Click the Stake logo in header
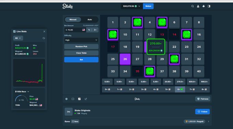The height and width of the screenshot is (129, 233). 68,6
